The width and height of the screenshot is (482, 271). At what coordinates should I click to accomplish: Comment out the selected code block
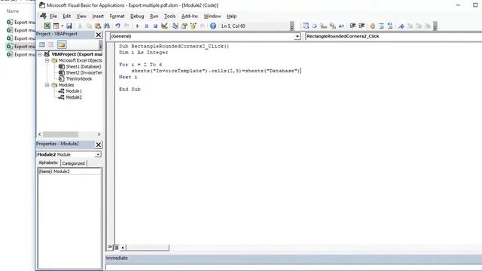point(381,26)
